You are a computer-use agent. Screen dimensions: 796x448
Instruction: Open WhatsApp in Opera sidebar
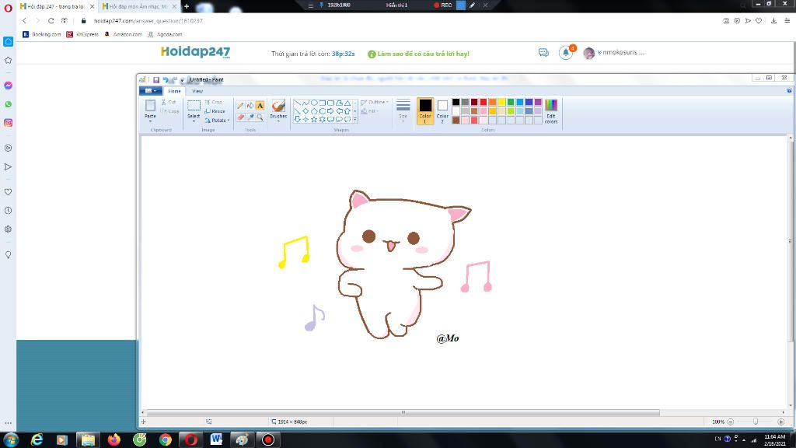point(8,104)
